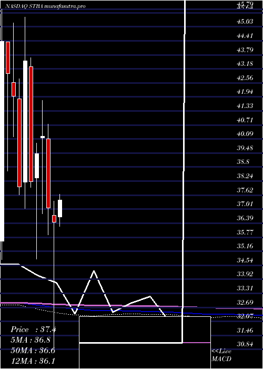The image size is (263, 369).
Task: Select the '12MA : 36.1' readout
Action: tap(33, 361)
